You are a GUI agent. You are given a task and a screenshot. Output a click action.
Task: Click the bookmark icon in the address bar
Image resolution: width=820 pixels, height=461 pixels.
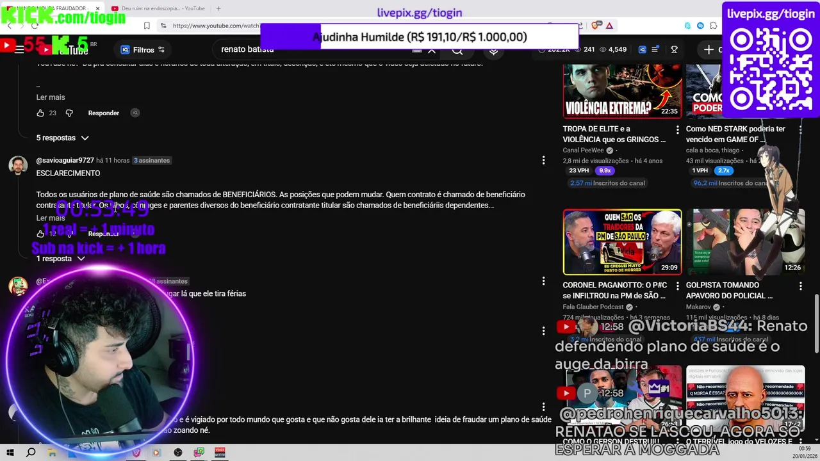pyautogui.click(x=147, y=26)
